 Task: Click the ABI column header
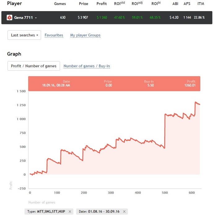175,4
